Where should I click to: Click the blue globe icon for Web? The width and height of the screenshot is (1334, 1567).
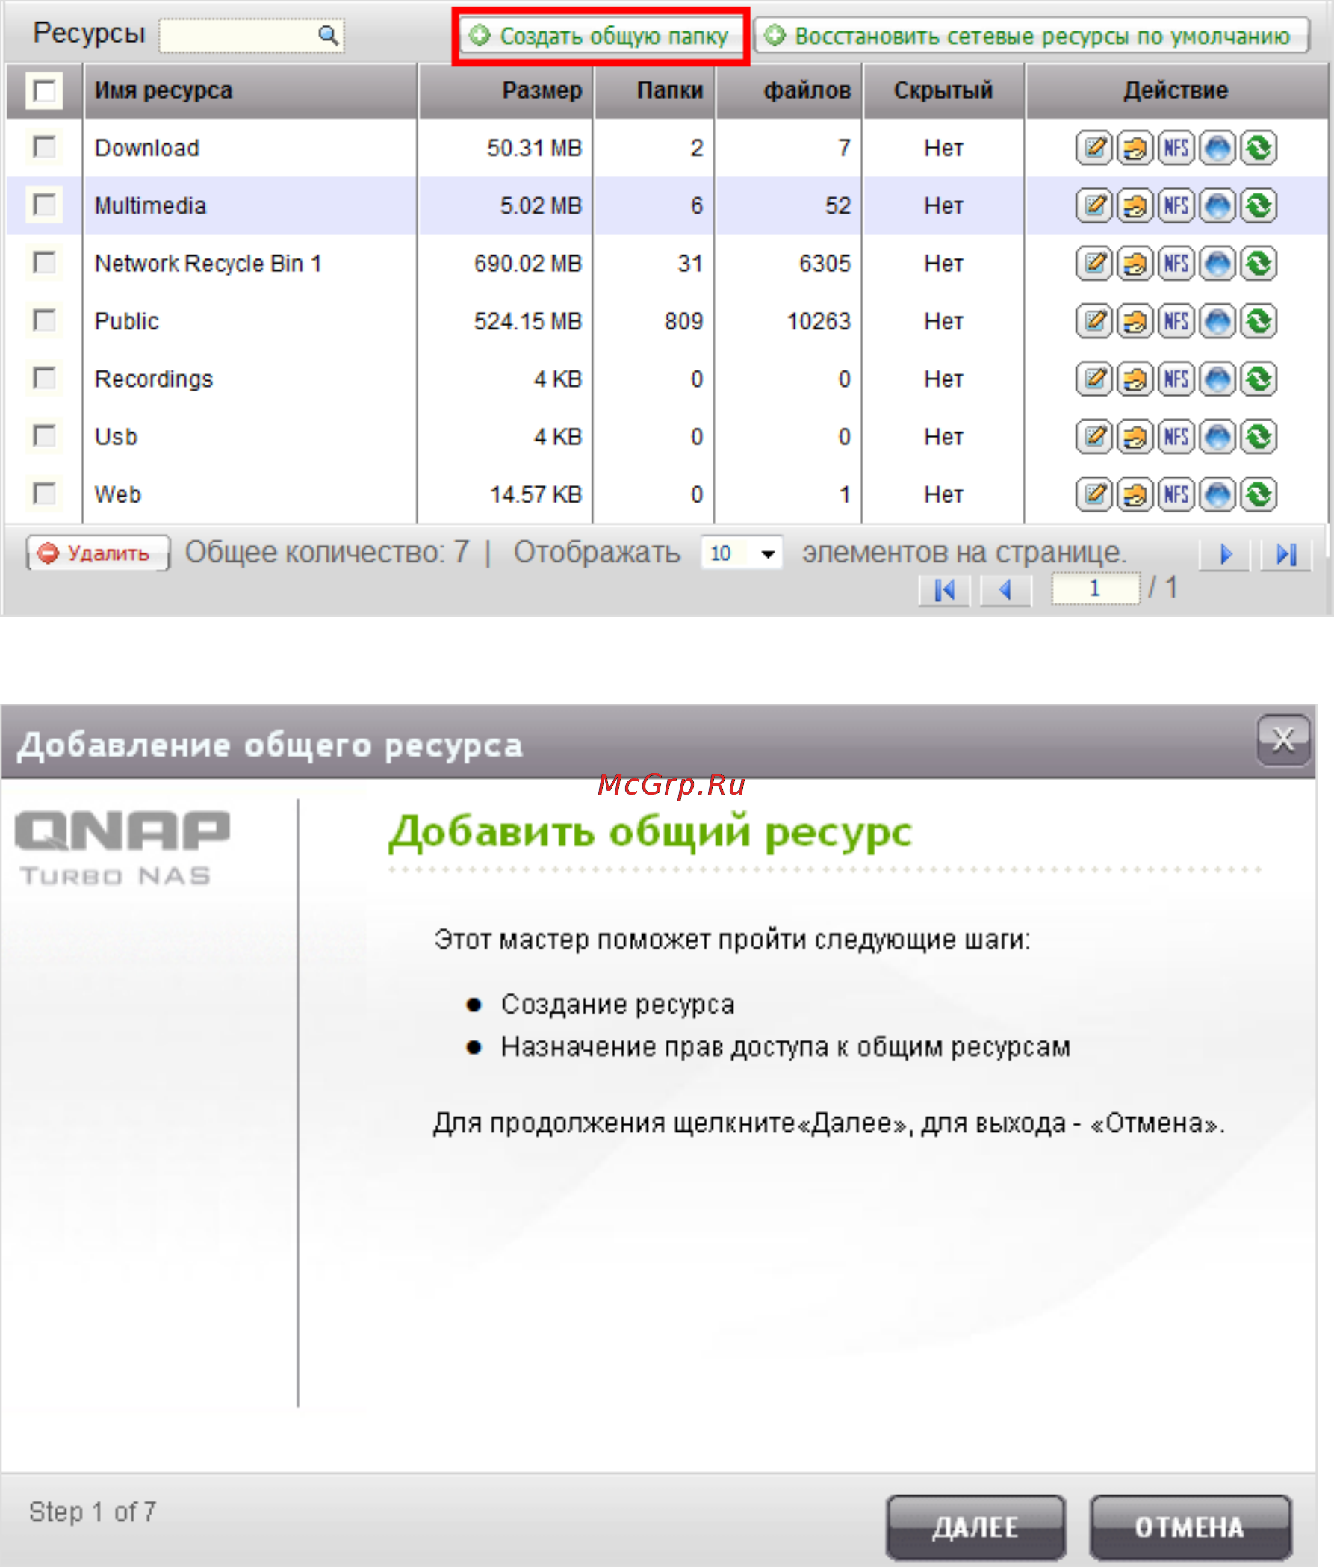[1217, 494]
